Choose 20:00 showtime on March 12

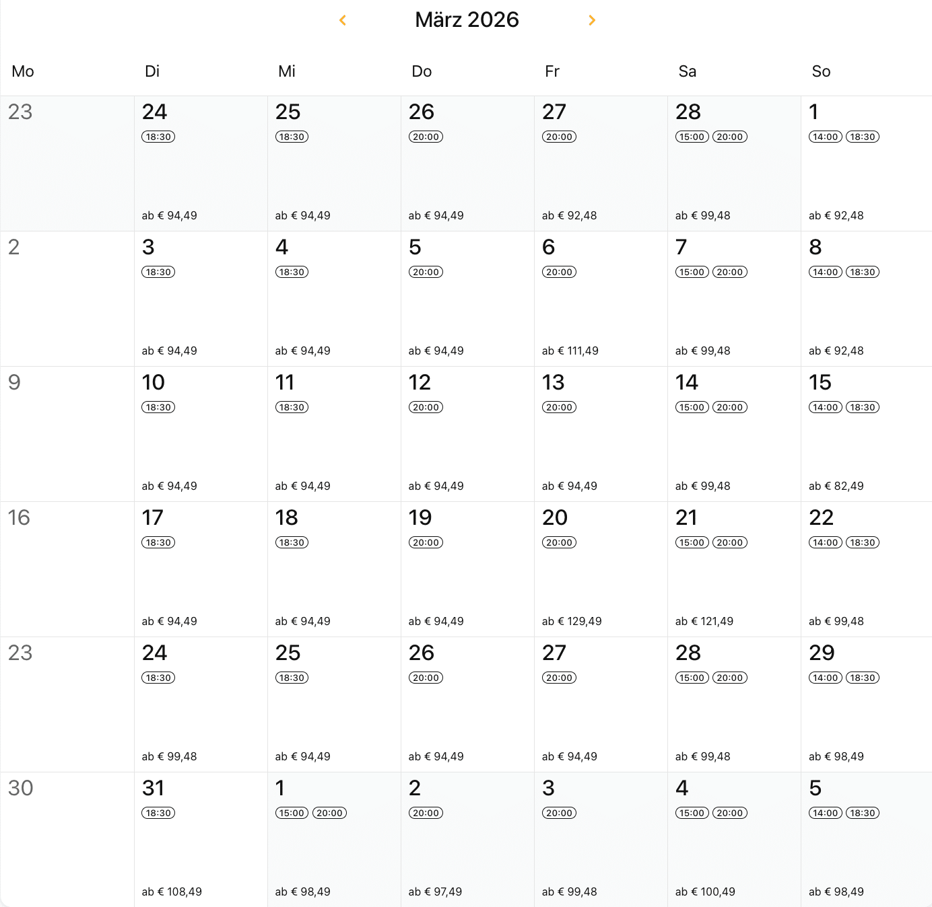click(x=426, y=407)
